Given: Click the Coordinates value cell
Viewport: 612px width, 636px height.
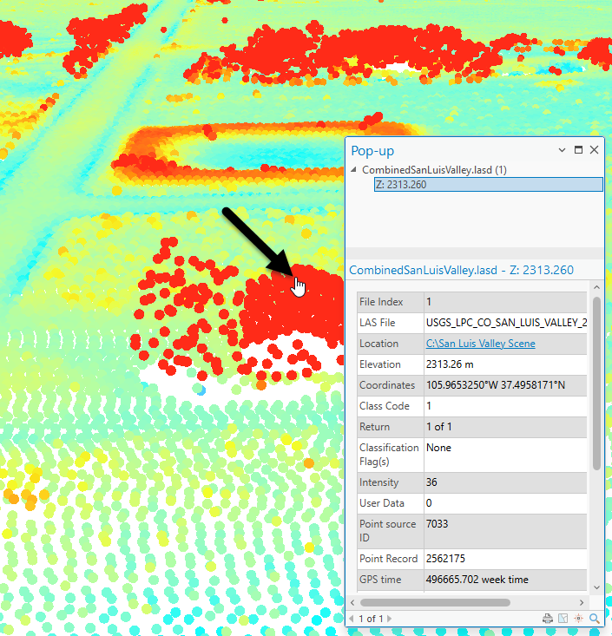Looking at the screenshot, I should coord(495,385).
